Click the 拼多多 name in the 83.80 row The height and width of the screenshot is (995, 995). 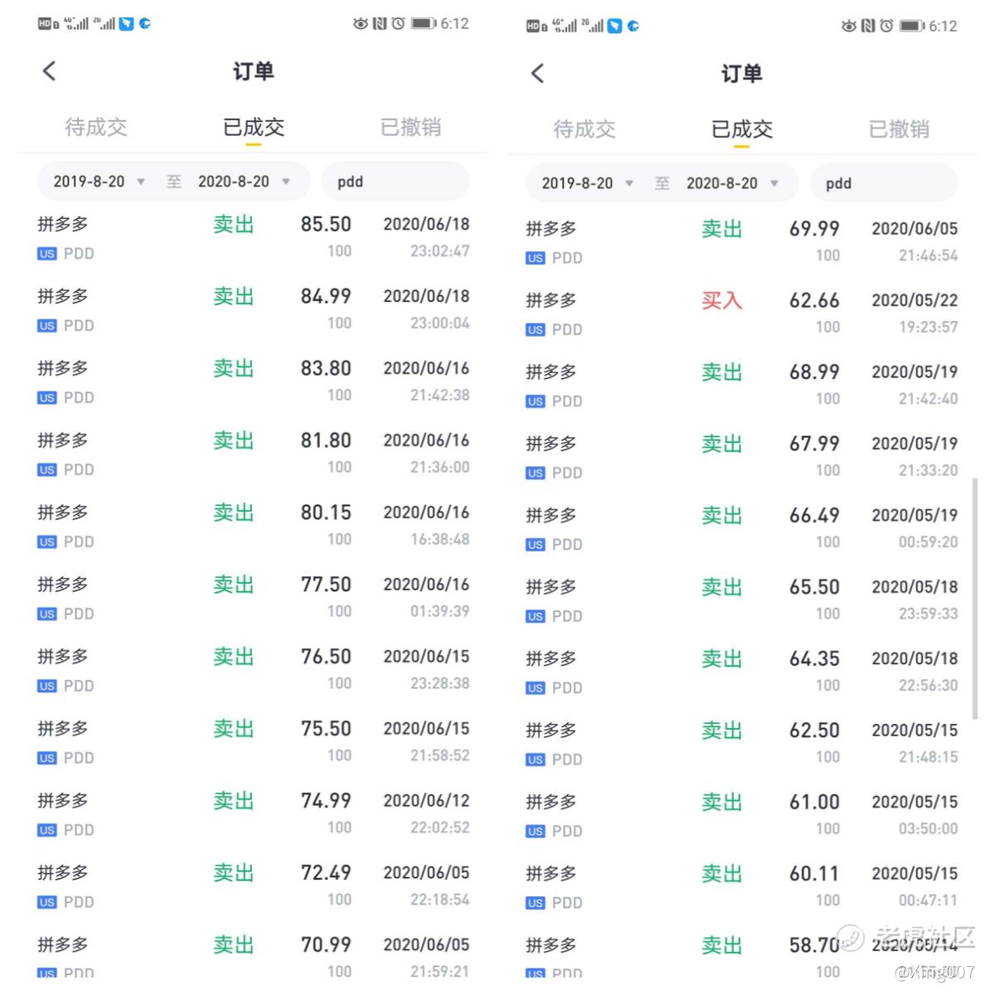coord(63,369)
